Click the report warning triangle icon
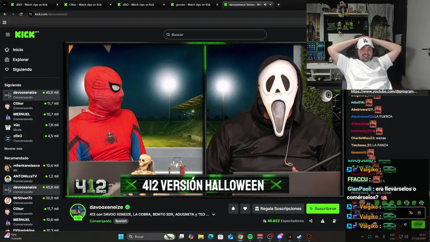 pos(322,221)
